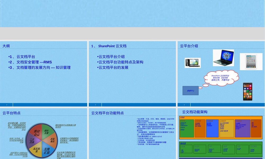Click the 全文检索 pie segment
The width and height of the screenshot is (265, 159).
(36, 150)
